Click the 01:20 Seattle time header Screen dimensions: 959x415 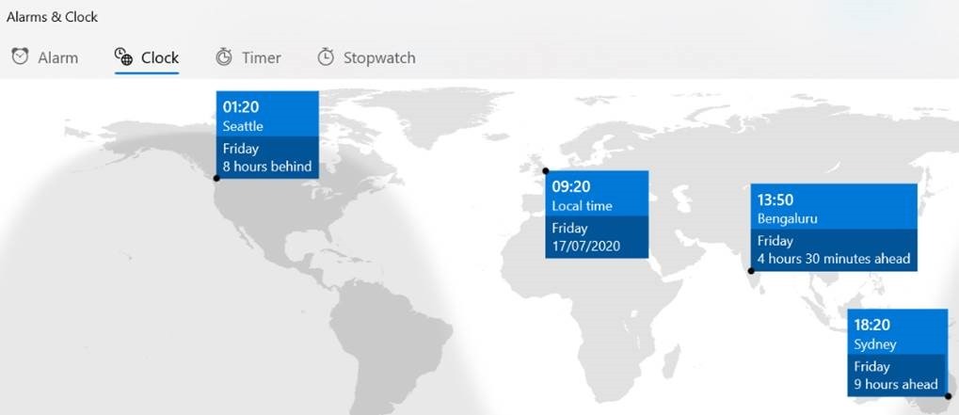click(x=267, y=115)
